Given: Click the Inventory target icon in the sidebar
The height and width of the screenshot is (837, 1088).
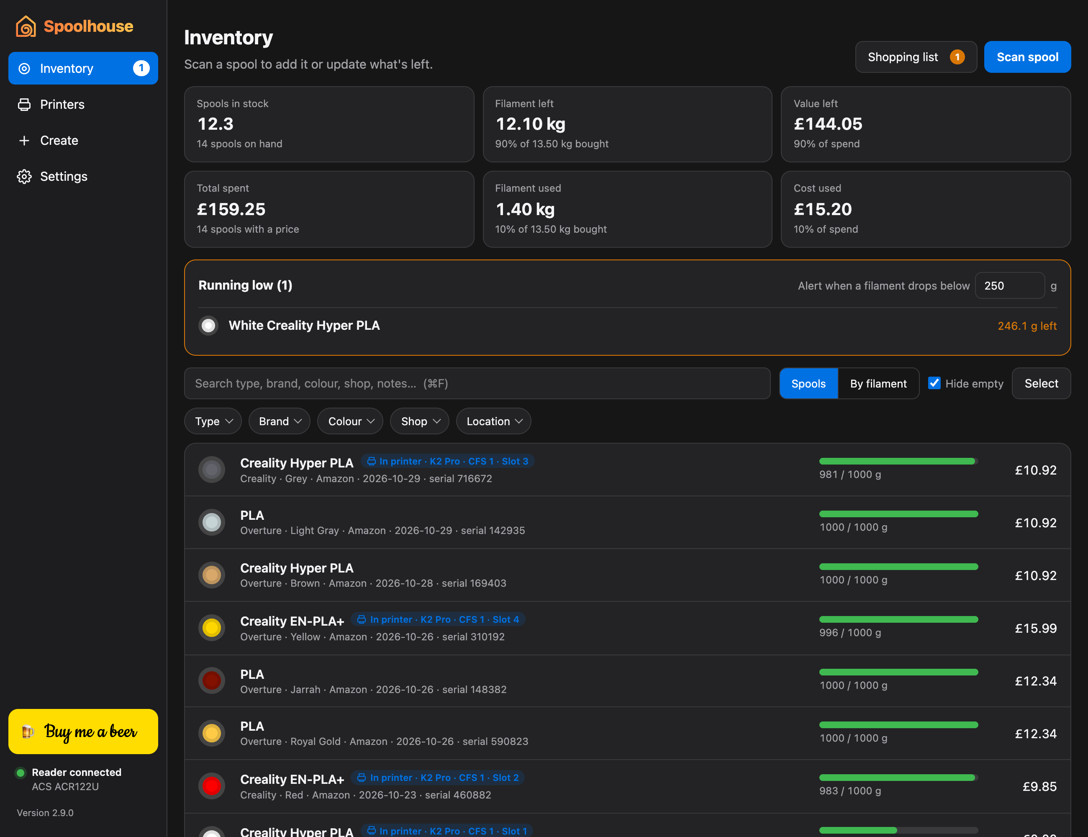Looking at the screenshot, I should coord(24,68).
